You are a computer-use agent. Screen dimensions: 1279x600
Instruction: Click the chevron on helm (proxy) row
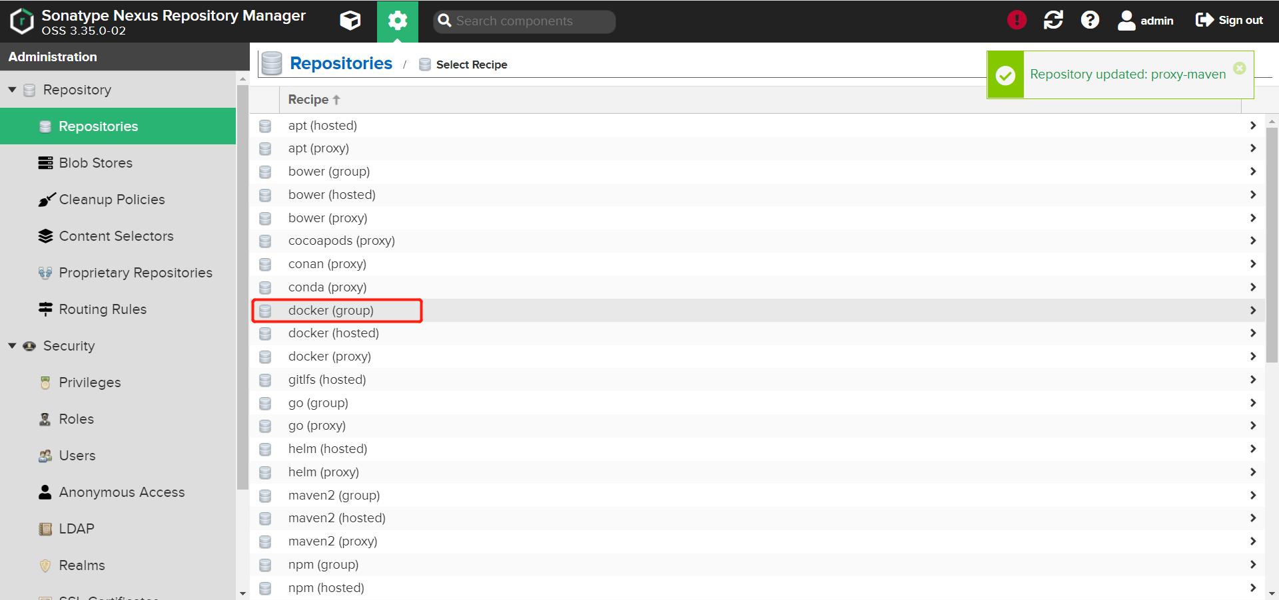pyautogui.click(x=1253, y=472)
